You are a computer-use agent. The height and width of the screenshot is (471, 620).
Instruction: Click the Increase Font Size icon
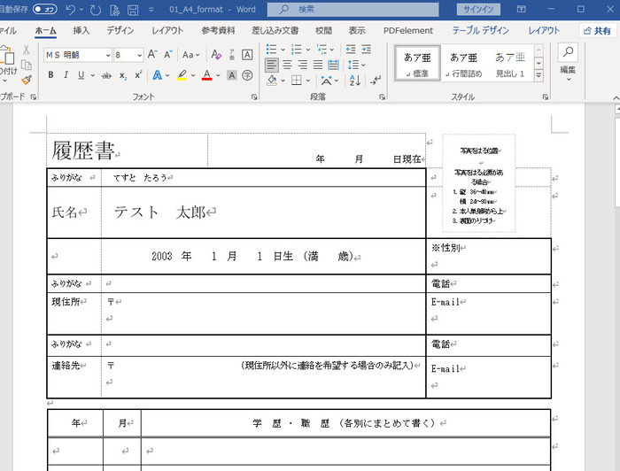[152, 55]
